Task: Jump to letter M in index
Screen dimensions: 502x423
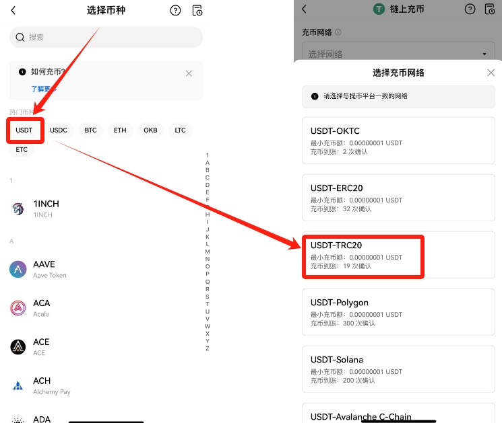Action: pyautogui.click(x=208, y=252)
